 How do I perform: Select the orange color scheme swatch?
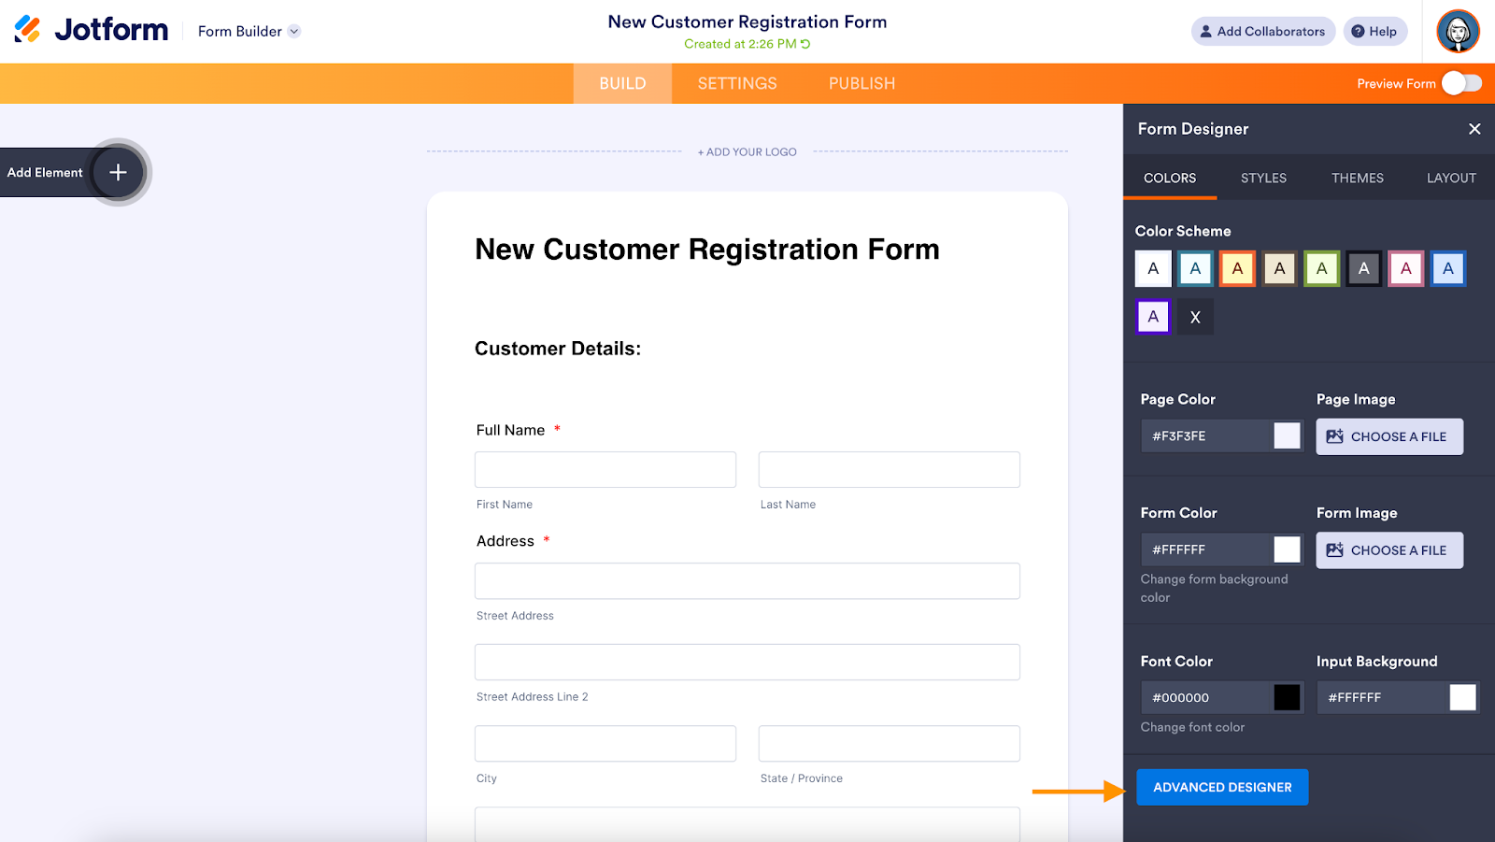click(x=1237, y=269)
